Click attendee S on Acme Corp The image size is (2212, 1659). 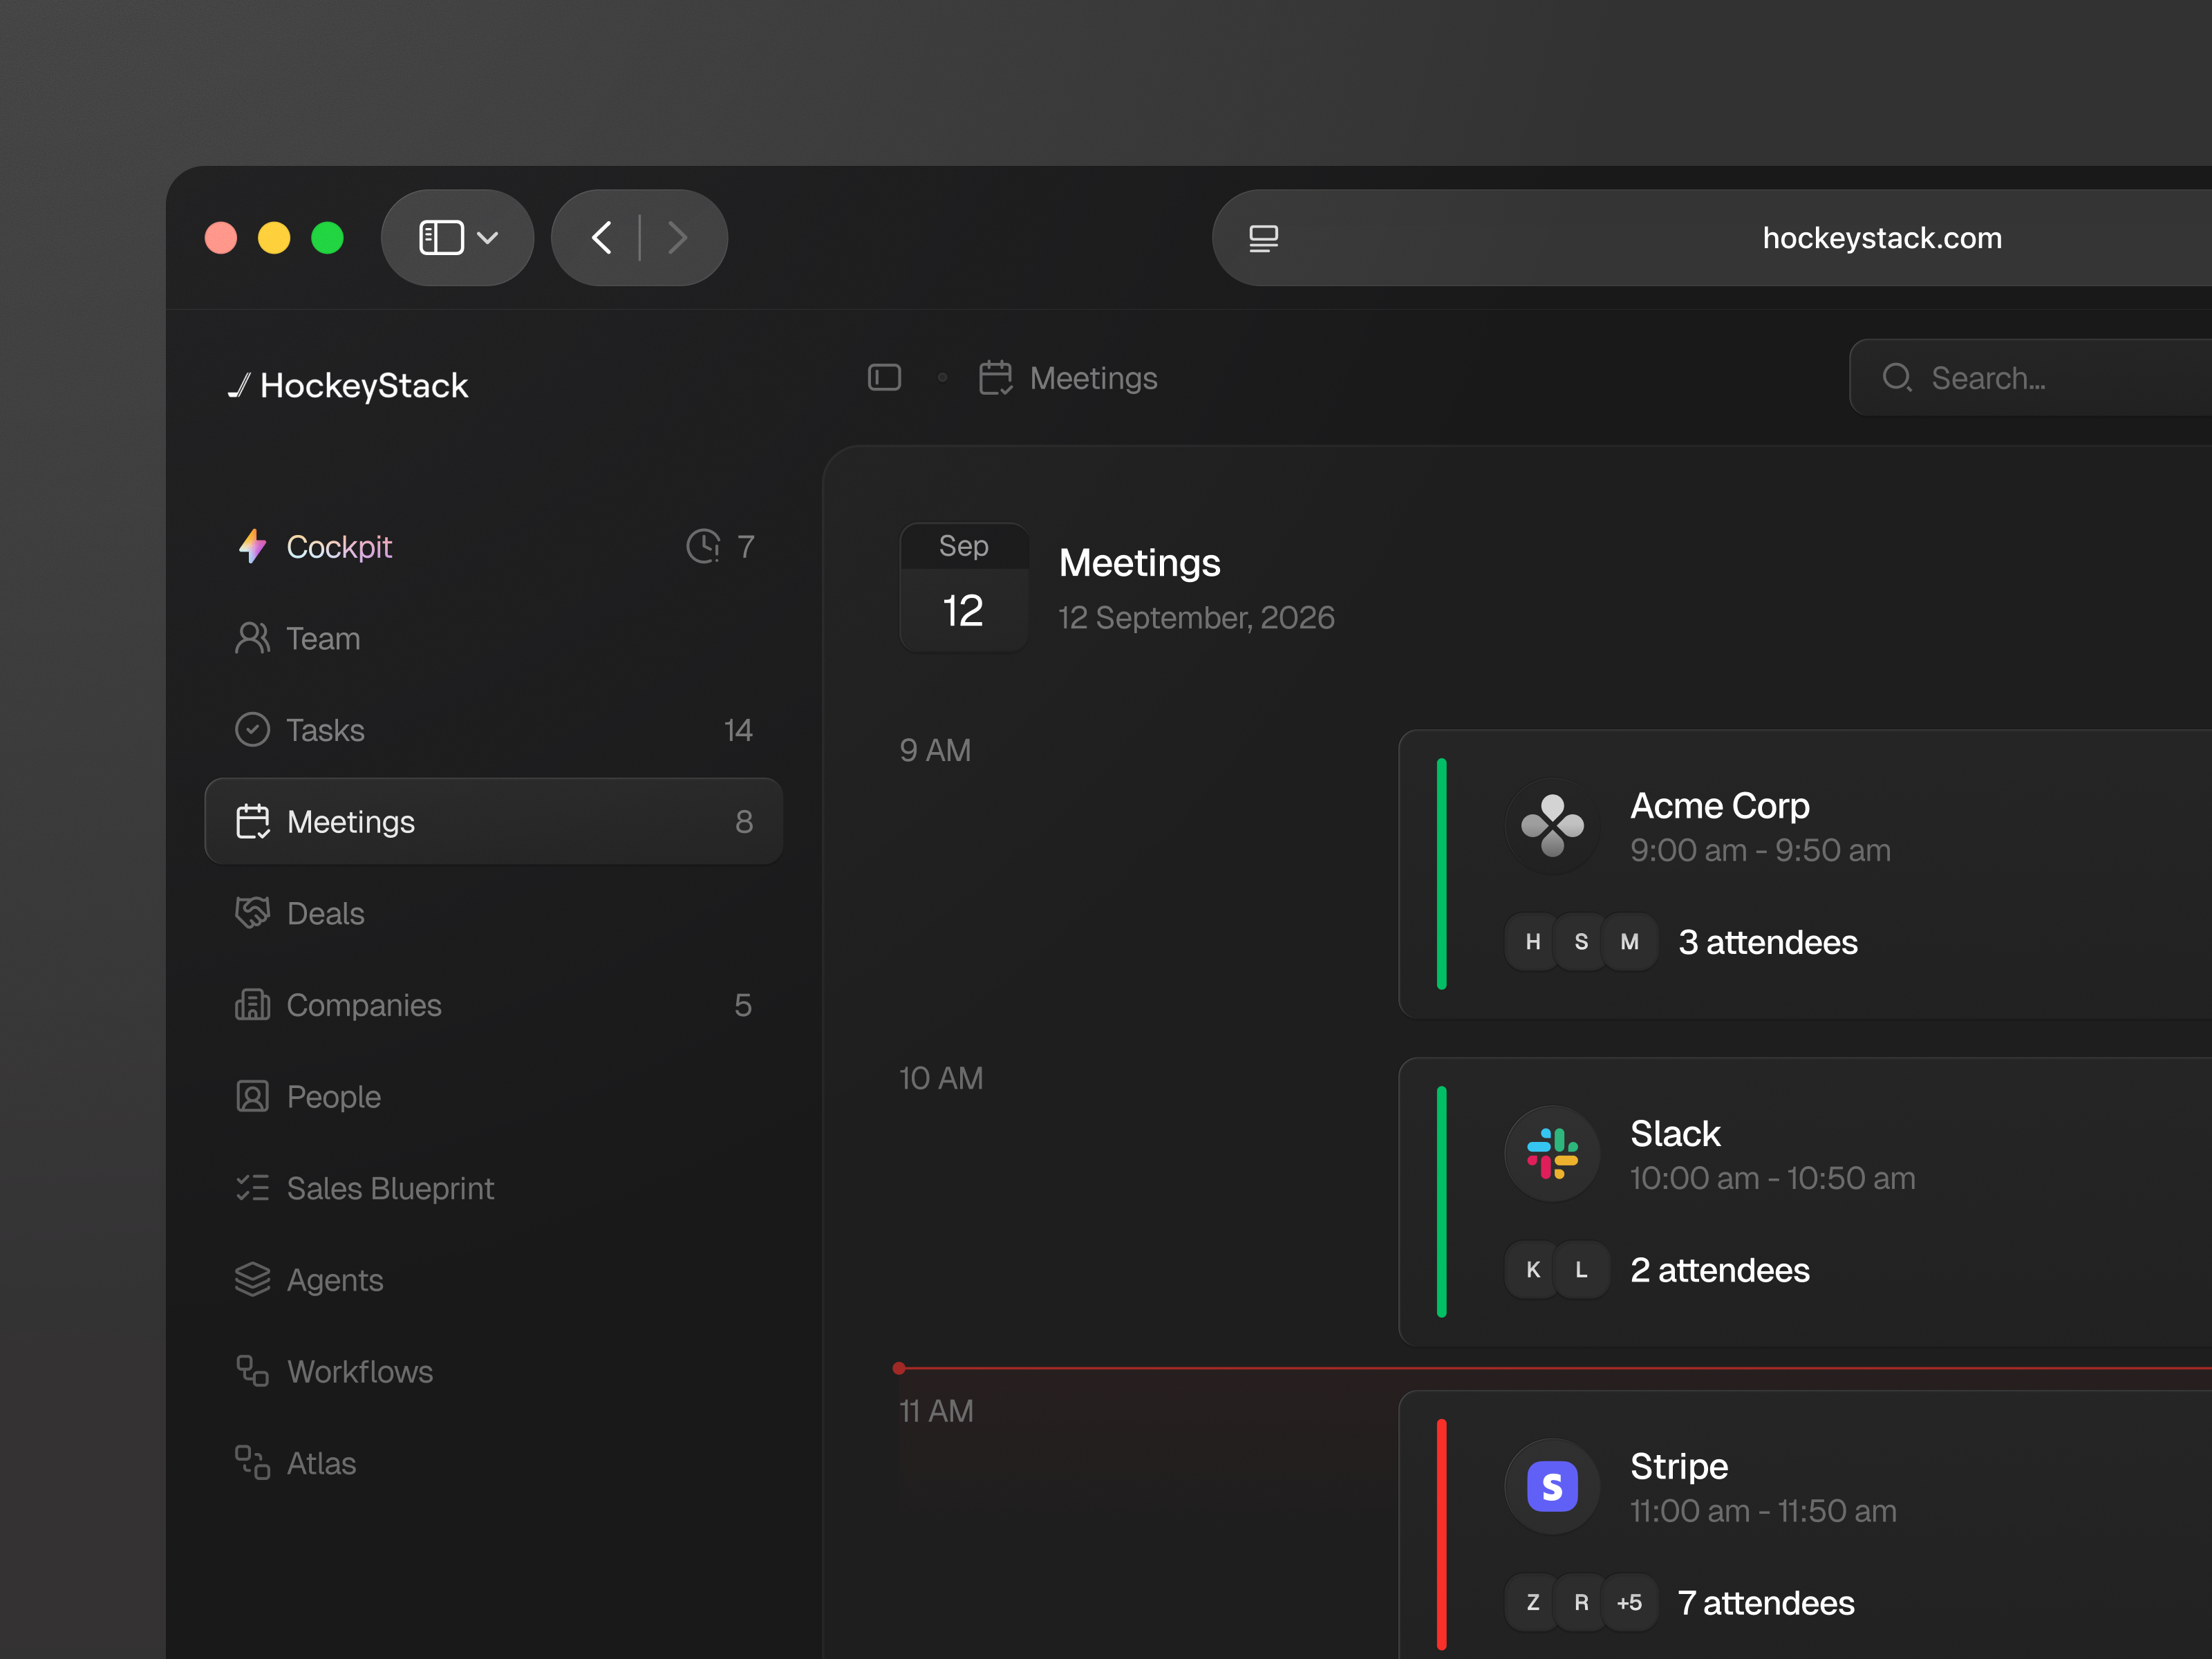1581,942
